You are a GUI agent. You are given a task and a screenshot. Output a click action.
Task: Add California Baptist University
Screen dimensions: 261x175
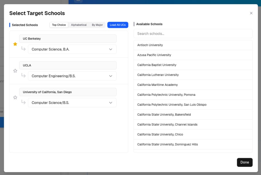pos(193,65)
